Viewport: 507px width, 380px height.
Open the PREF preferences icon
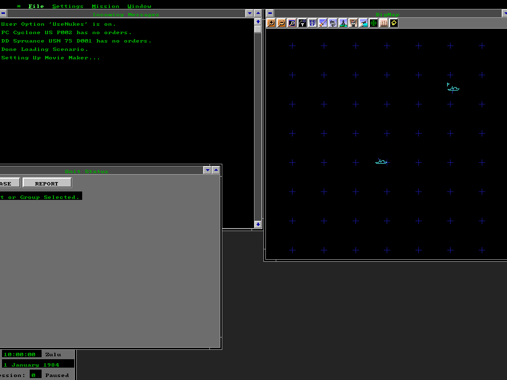click(312, 23)
